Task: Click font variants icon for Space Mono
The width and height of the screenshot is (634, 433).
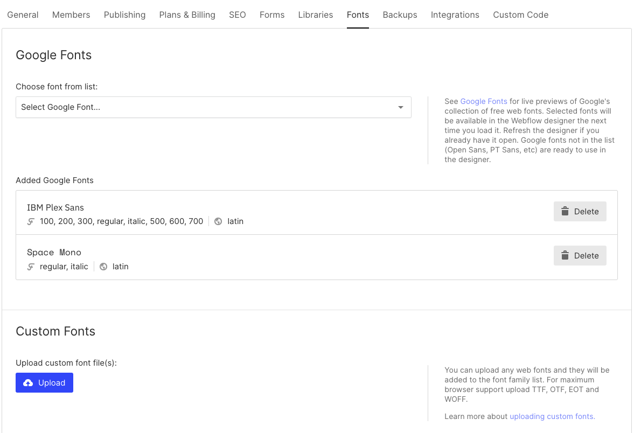Action: pos(31,267)
